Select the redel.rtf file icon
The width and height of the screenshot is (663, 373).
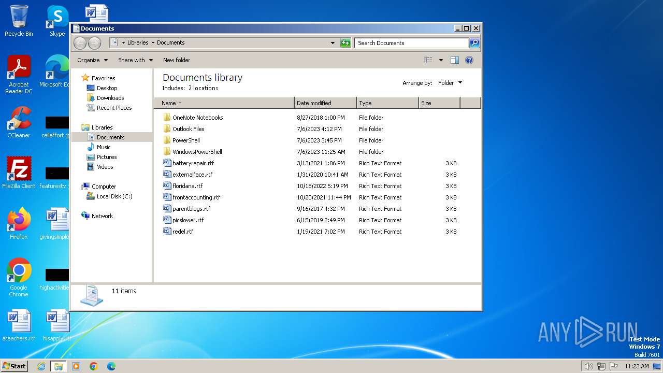(167, 232)
